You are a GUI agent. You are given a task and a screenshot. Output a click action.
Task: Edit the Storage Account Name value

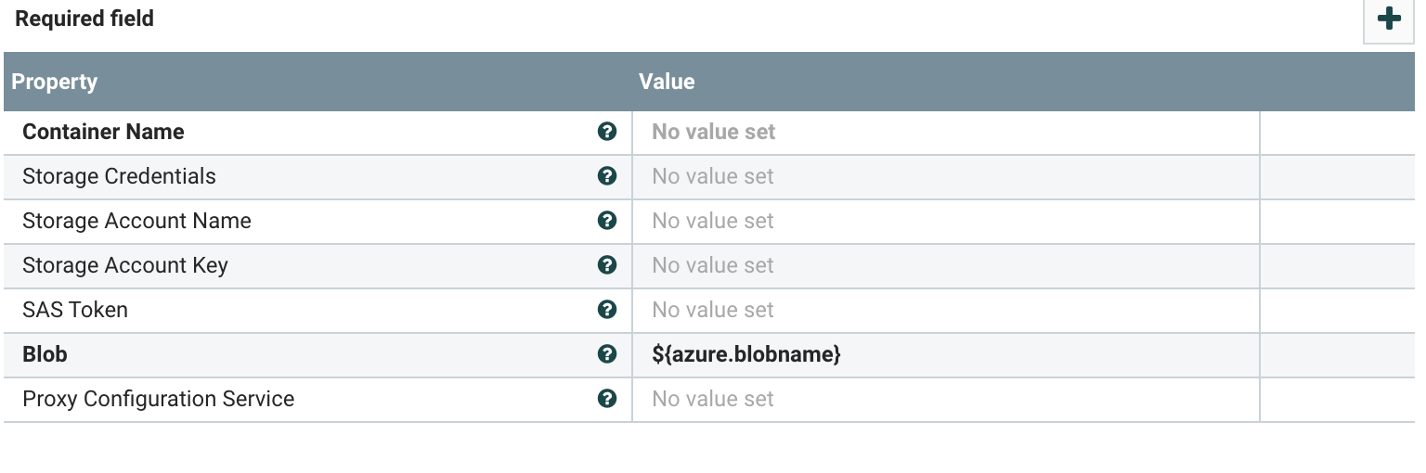tap(945, 221)
